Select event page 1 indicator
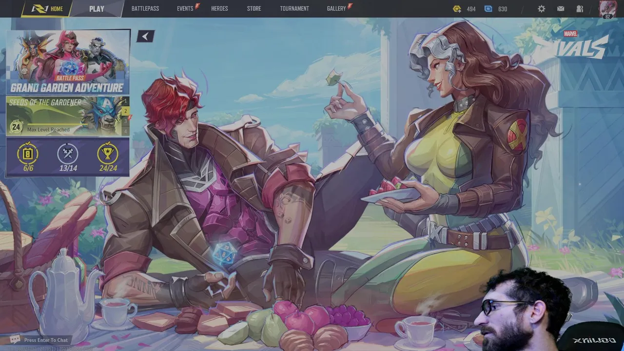The height and width of the screenshot is (351, 624). [125, 101]
